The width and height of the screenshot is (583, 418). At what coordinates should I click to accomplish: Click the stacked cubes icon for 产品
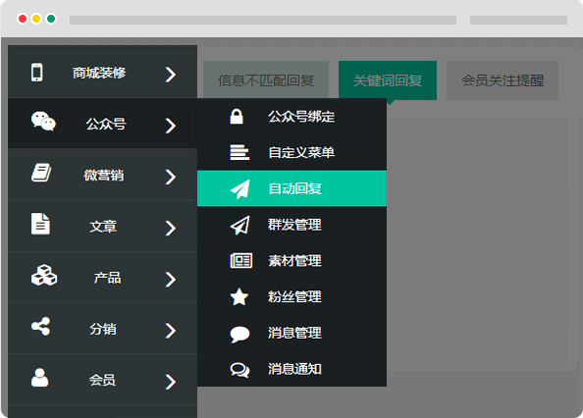coord(44,276)
